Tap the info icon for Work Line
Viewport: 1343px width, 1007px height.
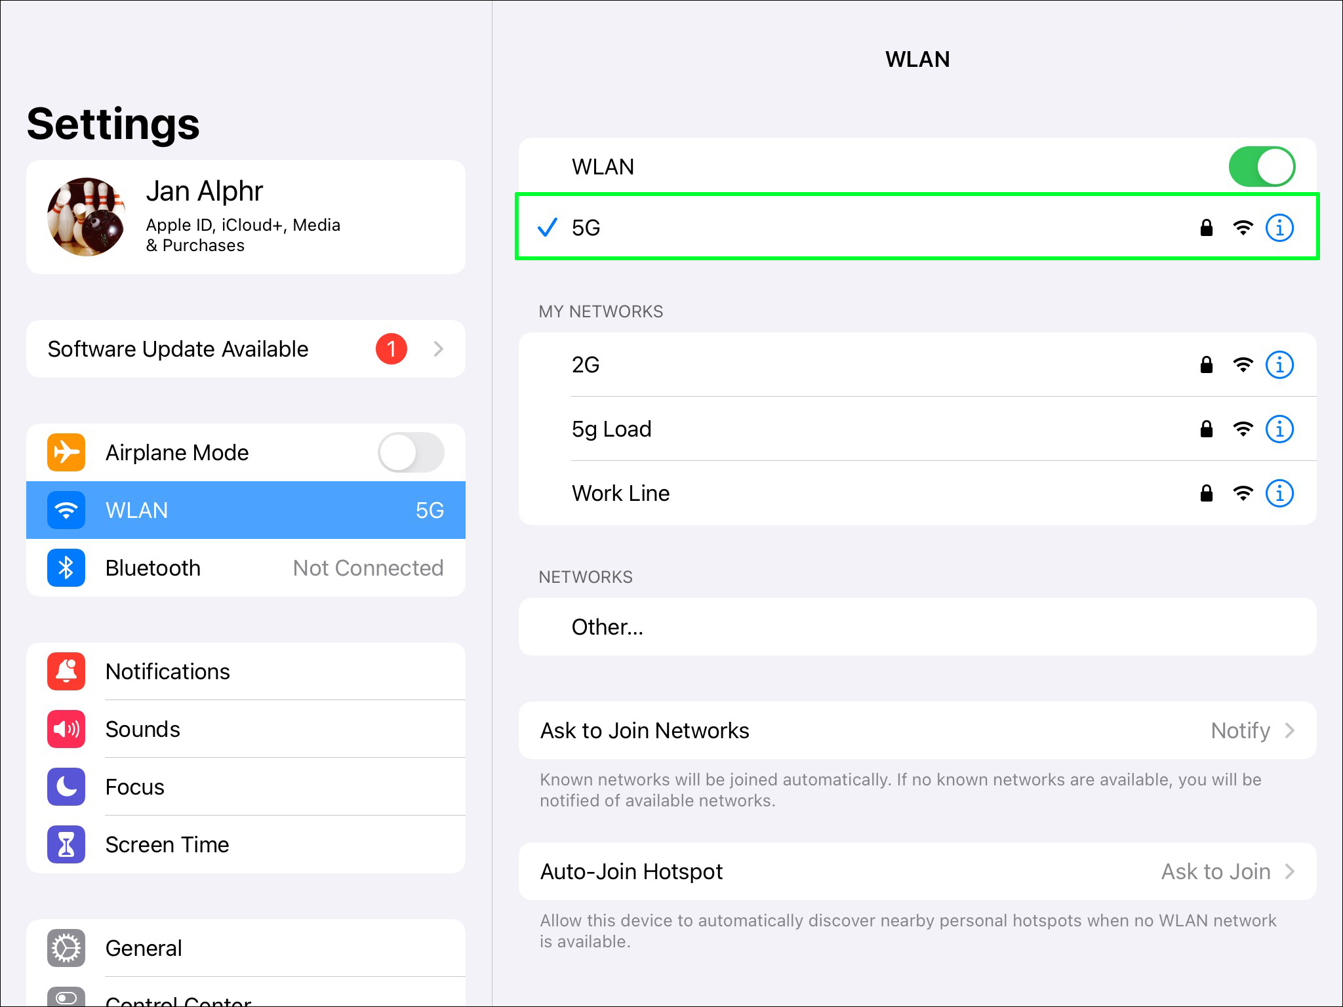(x=1279, y=494)
